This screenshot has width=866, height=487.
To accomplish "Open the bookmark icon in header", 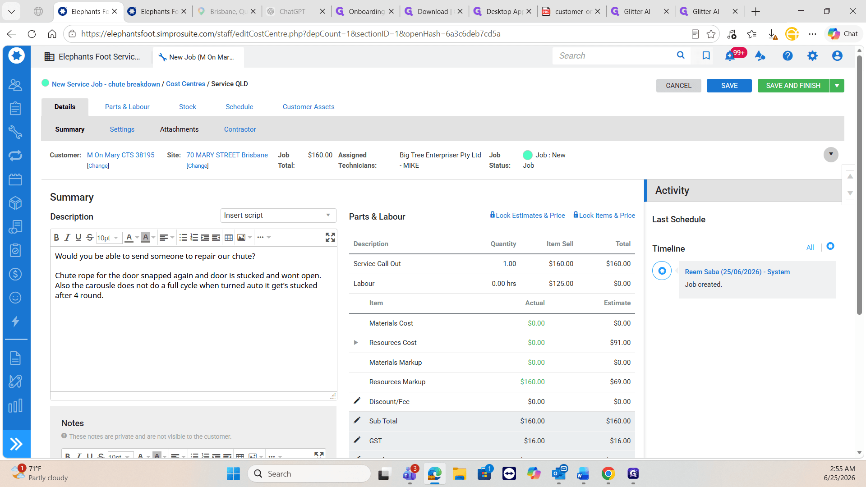I will (706, 55).
